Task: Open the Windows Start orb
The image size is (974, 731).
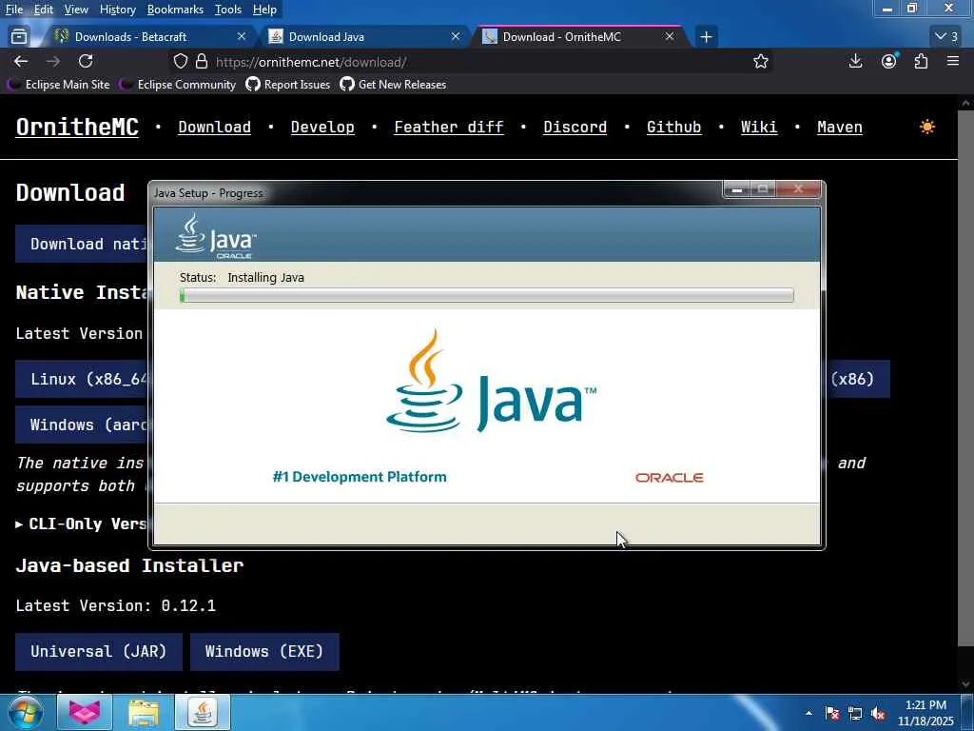Action: pos(26,712)
